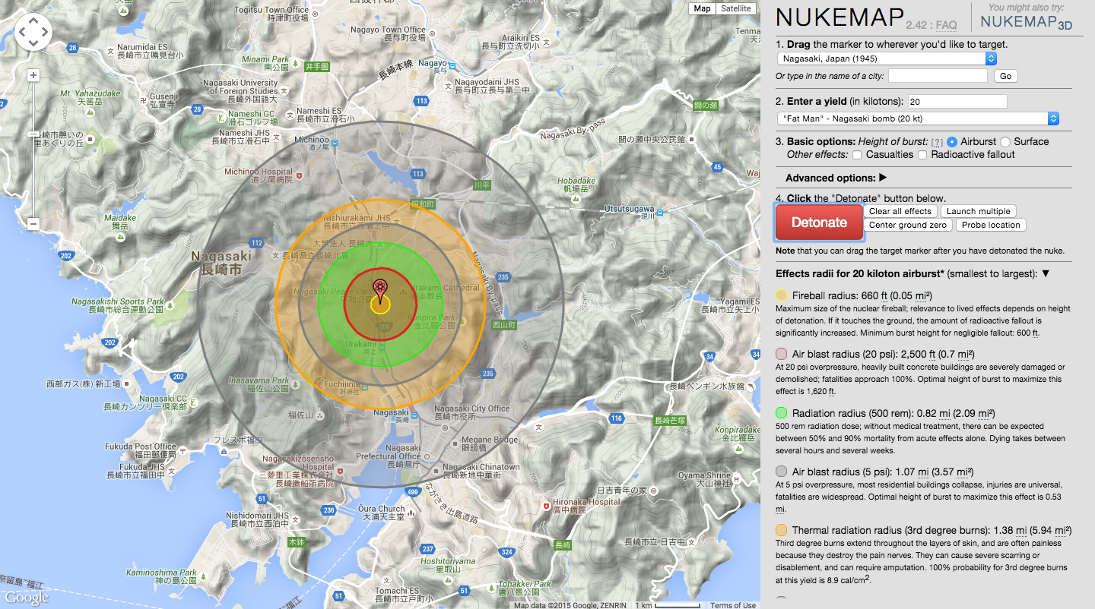The image size is (1095, 609).
Task: Click the yield kilotons input field
Action: pyautogui.click(x=957, y=101)
